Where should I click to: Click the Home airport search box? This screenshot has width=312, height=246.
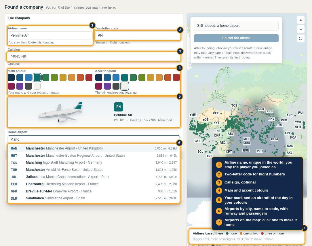click(94, 139)
